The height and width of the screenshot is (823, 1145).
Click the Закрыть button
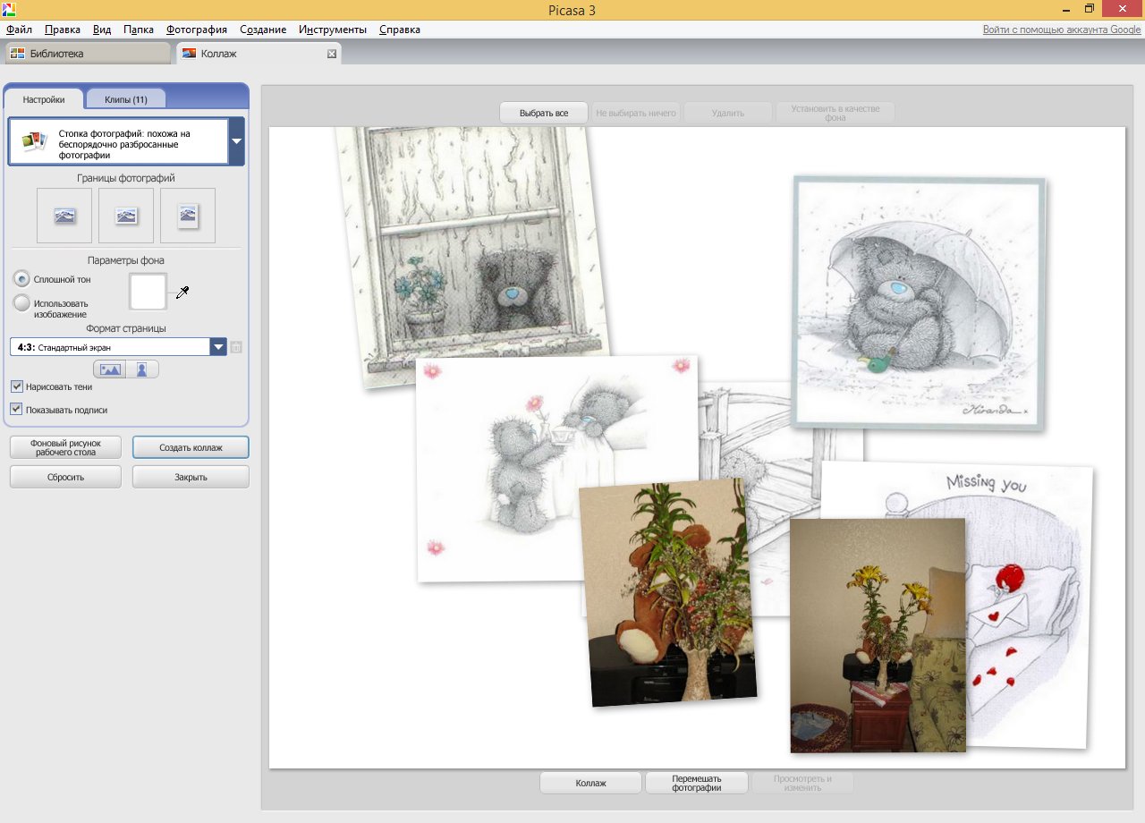pos(191,477)
